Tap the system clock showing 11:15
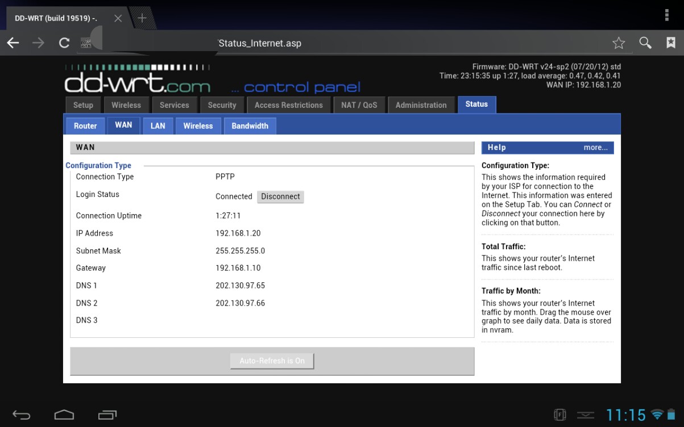Screen dimensions: 684x427 point(625,415)
